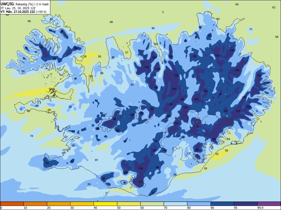Click the humidity value '57' on the map
Viewport: 281px width, 210px height.
click(127, 53)
